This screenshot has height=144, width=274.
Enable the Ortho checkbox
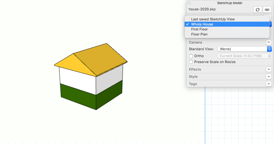(191, 56)
